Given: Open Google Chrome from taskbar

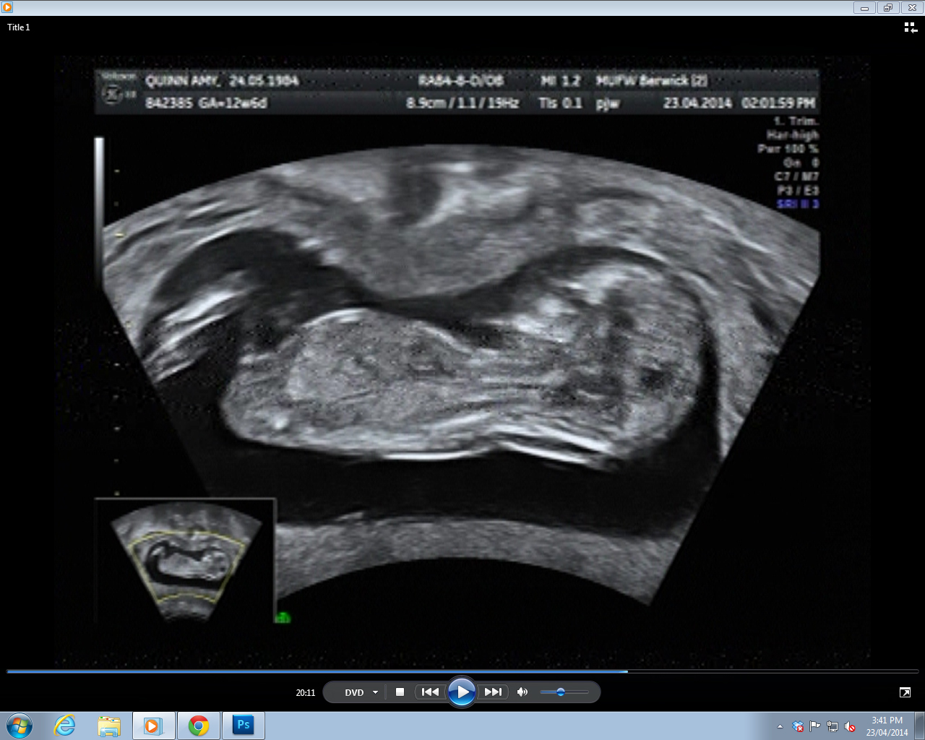Looking at the screenshot, I should [x=199, y=726].
